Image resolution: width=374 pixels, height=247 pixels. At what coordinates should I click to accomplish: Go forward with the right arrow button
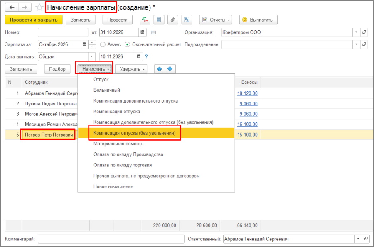coord(25,7)
